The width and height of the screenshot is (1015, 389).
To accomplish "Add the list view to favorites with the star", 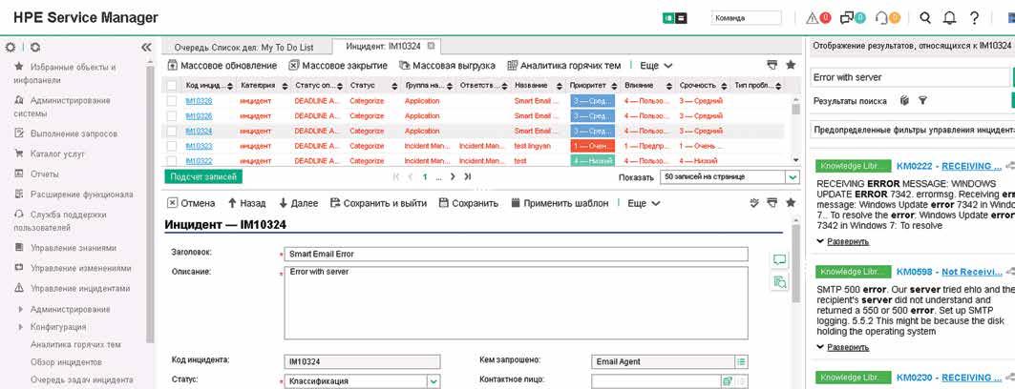I will [x=791, y=65].
